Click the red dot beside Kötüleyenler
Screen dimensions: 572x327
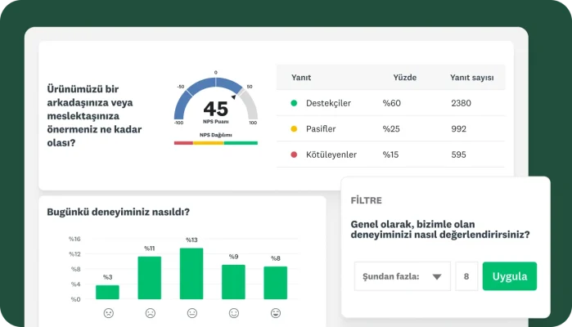coord(294,155)
